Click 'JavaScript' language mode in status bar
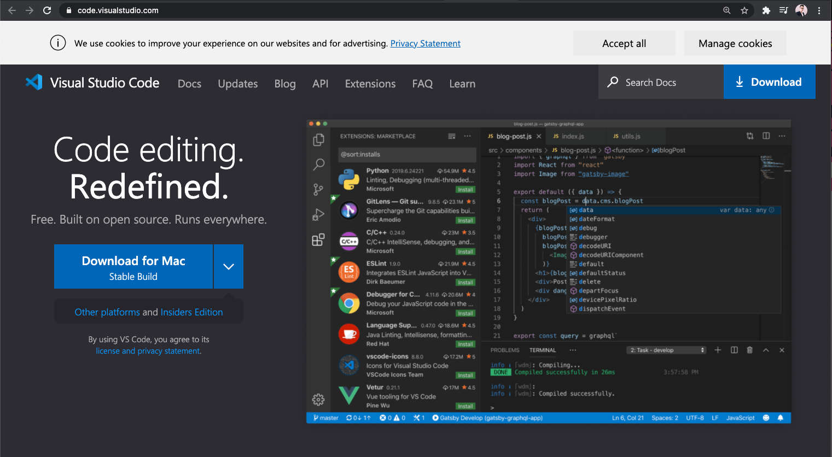The width and height of the screenshot is (832, 457). [741, 418]
